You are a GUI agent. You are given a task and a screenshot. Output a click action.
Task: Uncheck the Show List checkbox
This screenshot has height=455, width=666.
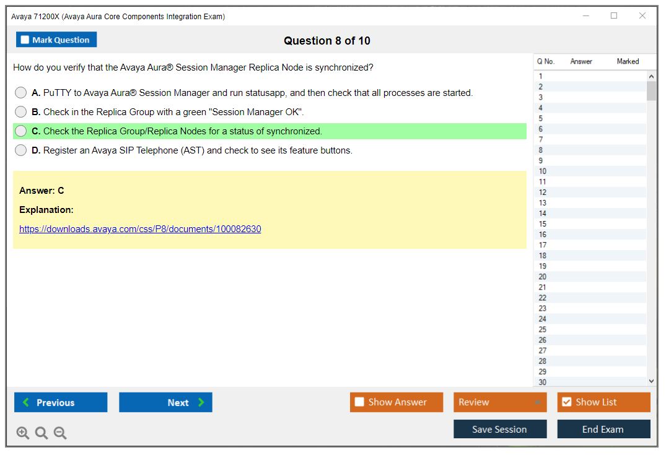pos(566,402)
